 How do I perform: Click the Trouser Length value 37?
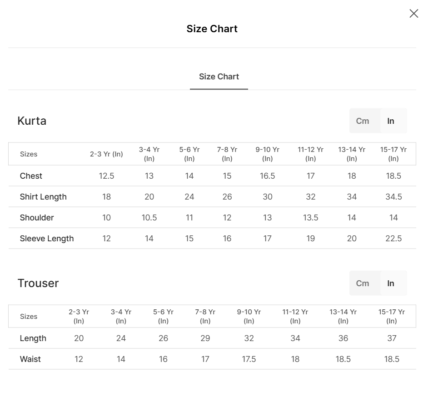click(x=392, y=338)
